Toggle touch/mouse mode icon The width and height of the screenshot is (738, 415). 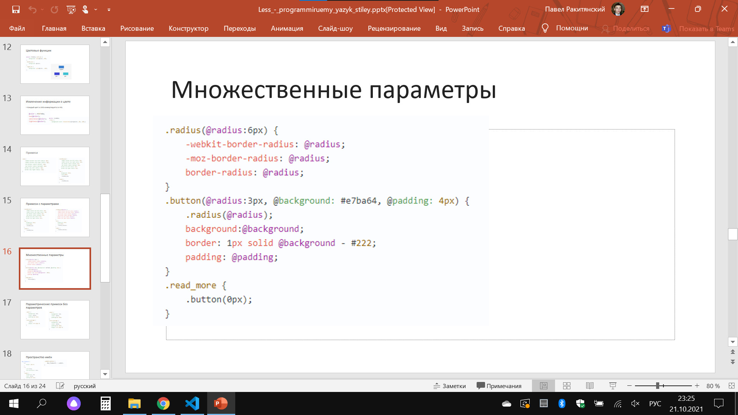pos(85,9)
